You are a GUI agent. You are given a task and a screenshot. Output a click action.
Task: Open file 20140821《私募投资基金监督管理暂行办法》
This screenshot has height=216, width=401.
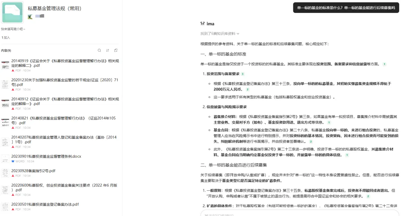pyautogui.click(x=63, y=120)
